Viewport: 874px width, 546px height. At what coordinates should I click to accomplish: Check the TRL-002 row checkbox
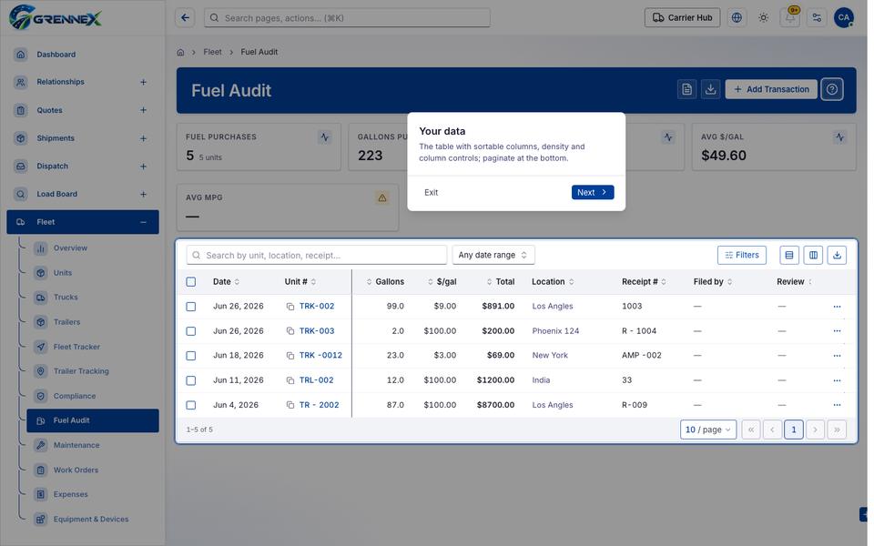pos(190,380)
